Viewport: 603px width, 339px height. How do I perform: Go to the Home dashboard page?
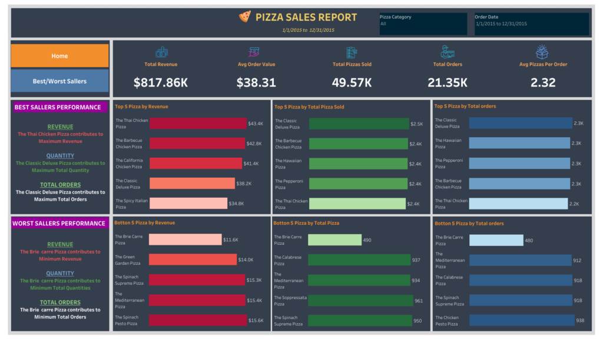(x=59, y=56)
